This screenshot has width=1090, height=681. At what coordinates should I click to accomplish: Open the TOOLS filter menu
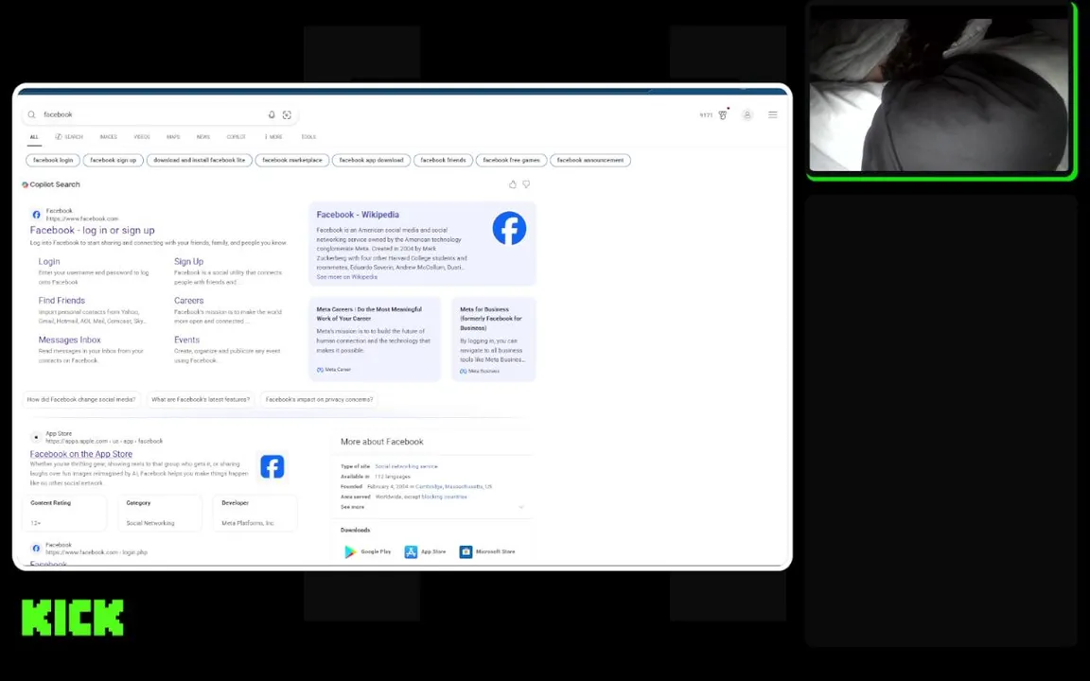point(308,137)
